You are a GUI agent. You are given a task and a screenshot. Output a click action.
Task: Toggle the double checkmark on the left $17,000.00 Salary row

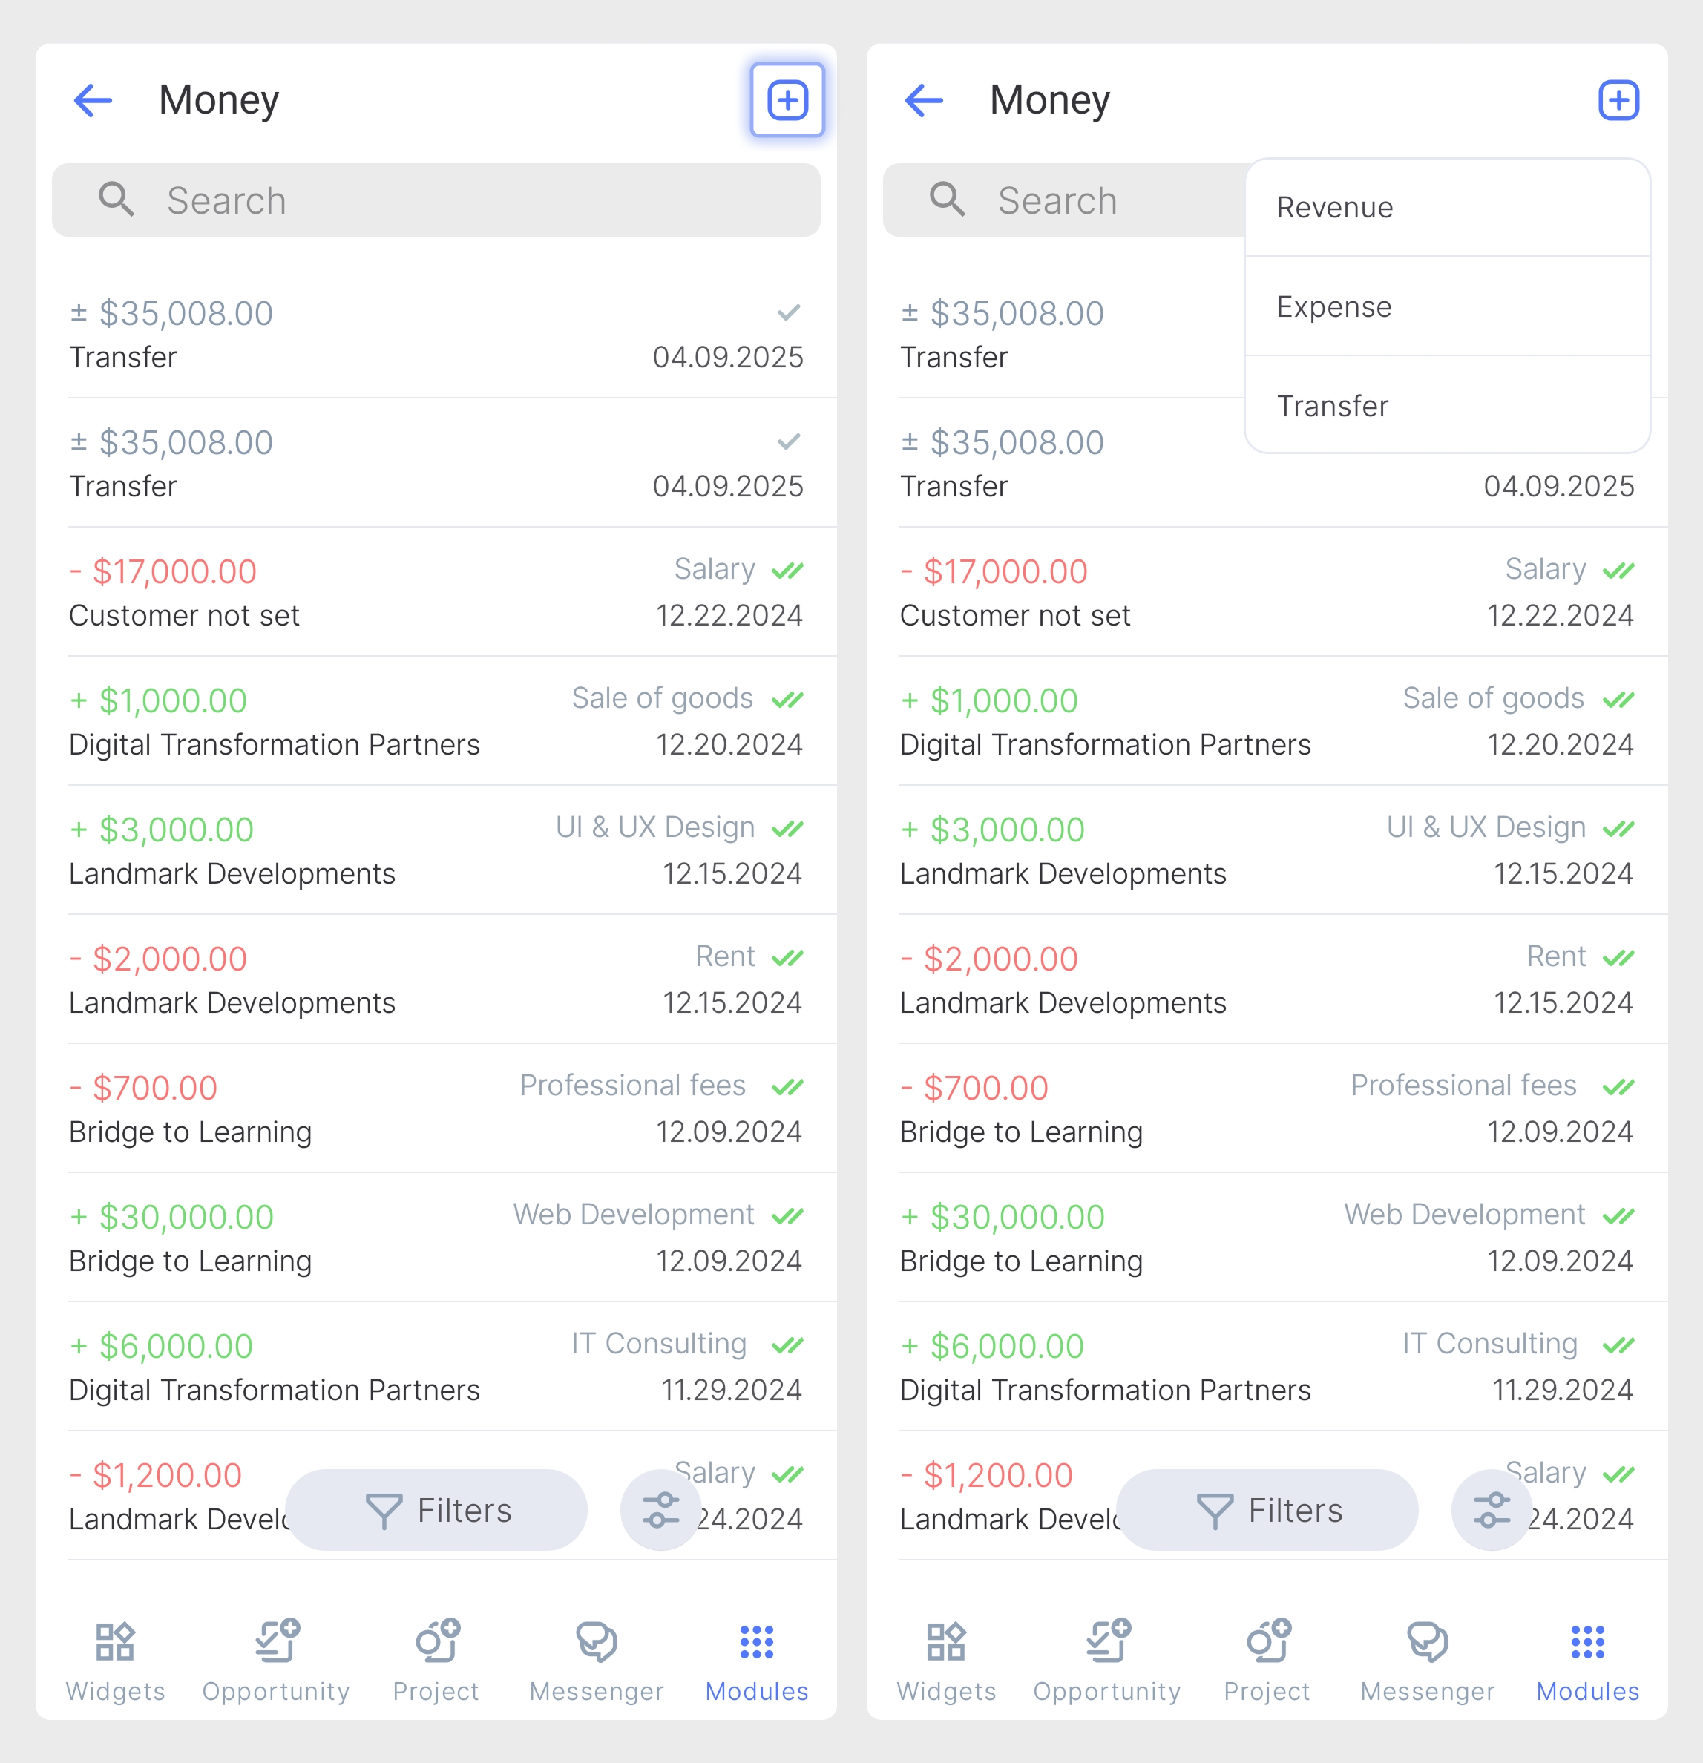click(788, 571)
